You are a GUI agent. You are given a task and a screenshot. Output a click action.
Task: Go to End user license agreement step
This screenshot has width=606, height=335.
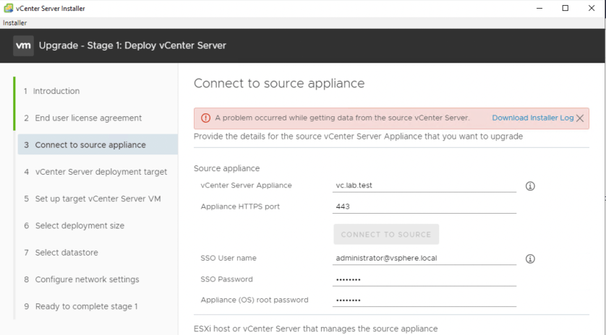coord(88,118)
